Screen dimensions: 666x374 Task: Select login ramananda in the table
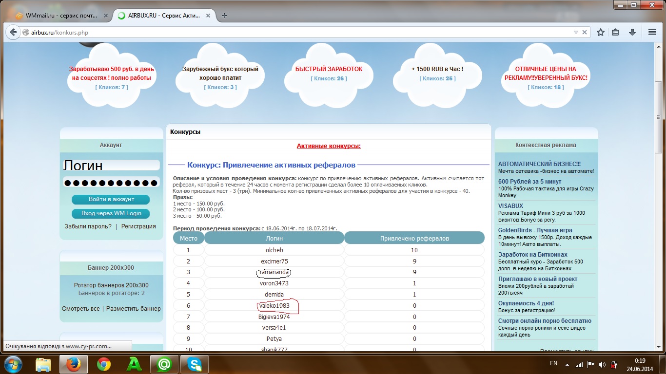274,272
